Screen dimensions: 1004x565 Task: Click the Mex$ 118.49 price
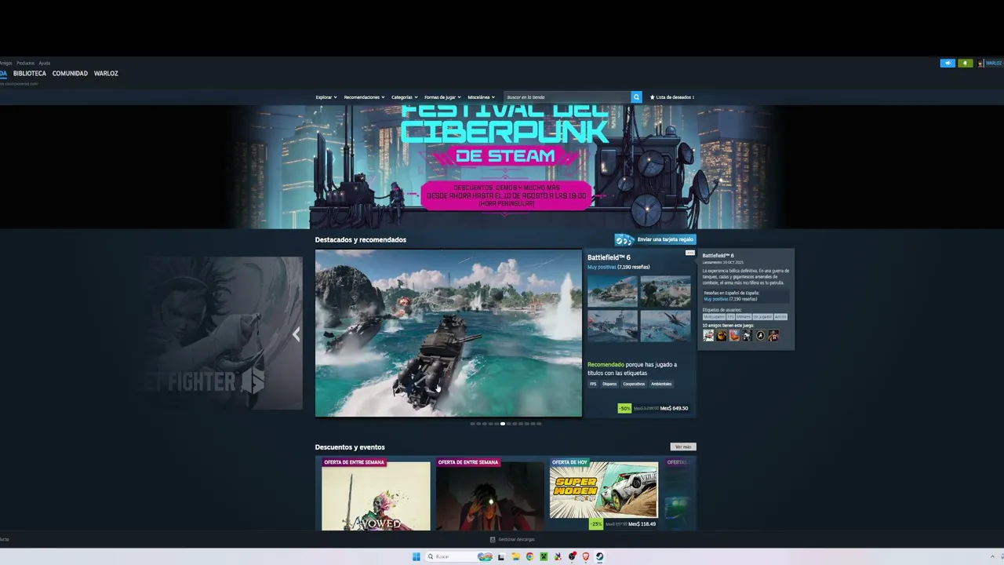[642, 524]
